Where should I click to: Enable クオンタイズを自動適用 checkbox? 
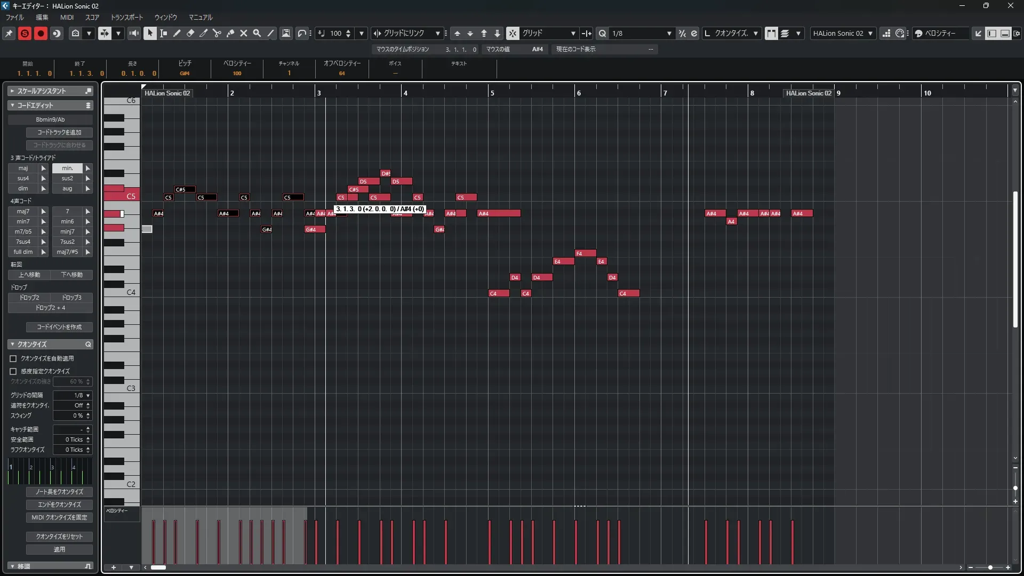tap(13, 358)
